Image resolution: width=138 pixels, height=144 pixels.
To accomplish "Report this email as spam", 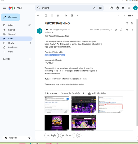I will point(52,16).
